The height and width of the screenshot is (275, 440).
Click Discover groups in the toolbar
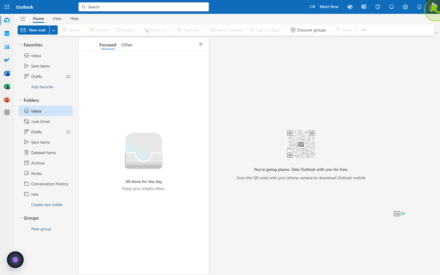point(308,30)
